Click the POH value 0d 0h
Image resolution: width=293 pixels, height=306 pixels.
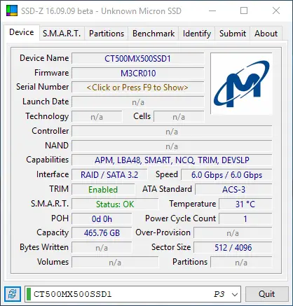point(102,219)
